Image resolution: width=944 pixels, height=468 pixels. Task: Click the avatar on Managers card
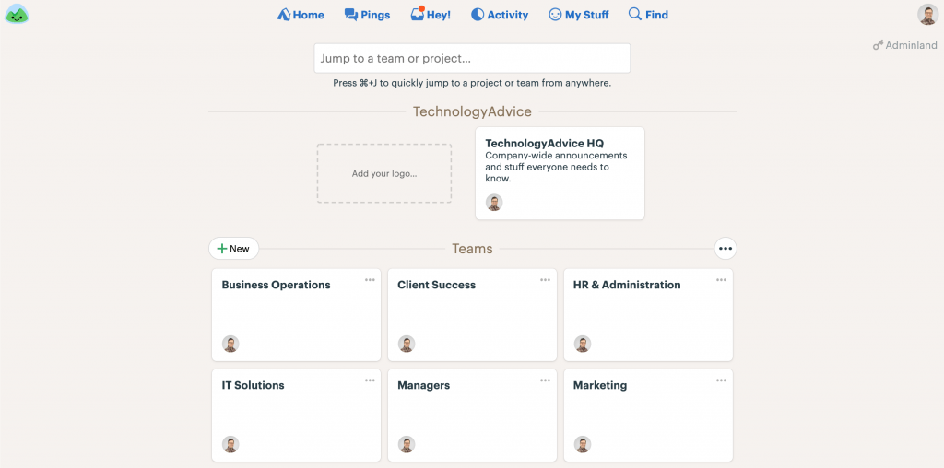[407, 445]
